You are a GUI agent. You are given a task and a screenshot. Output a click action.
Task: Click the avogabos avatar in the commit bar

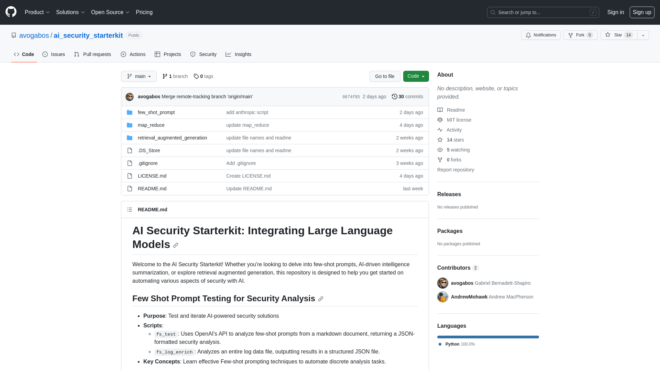130,97
